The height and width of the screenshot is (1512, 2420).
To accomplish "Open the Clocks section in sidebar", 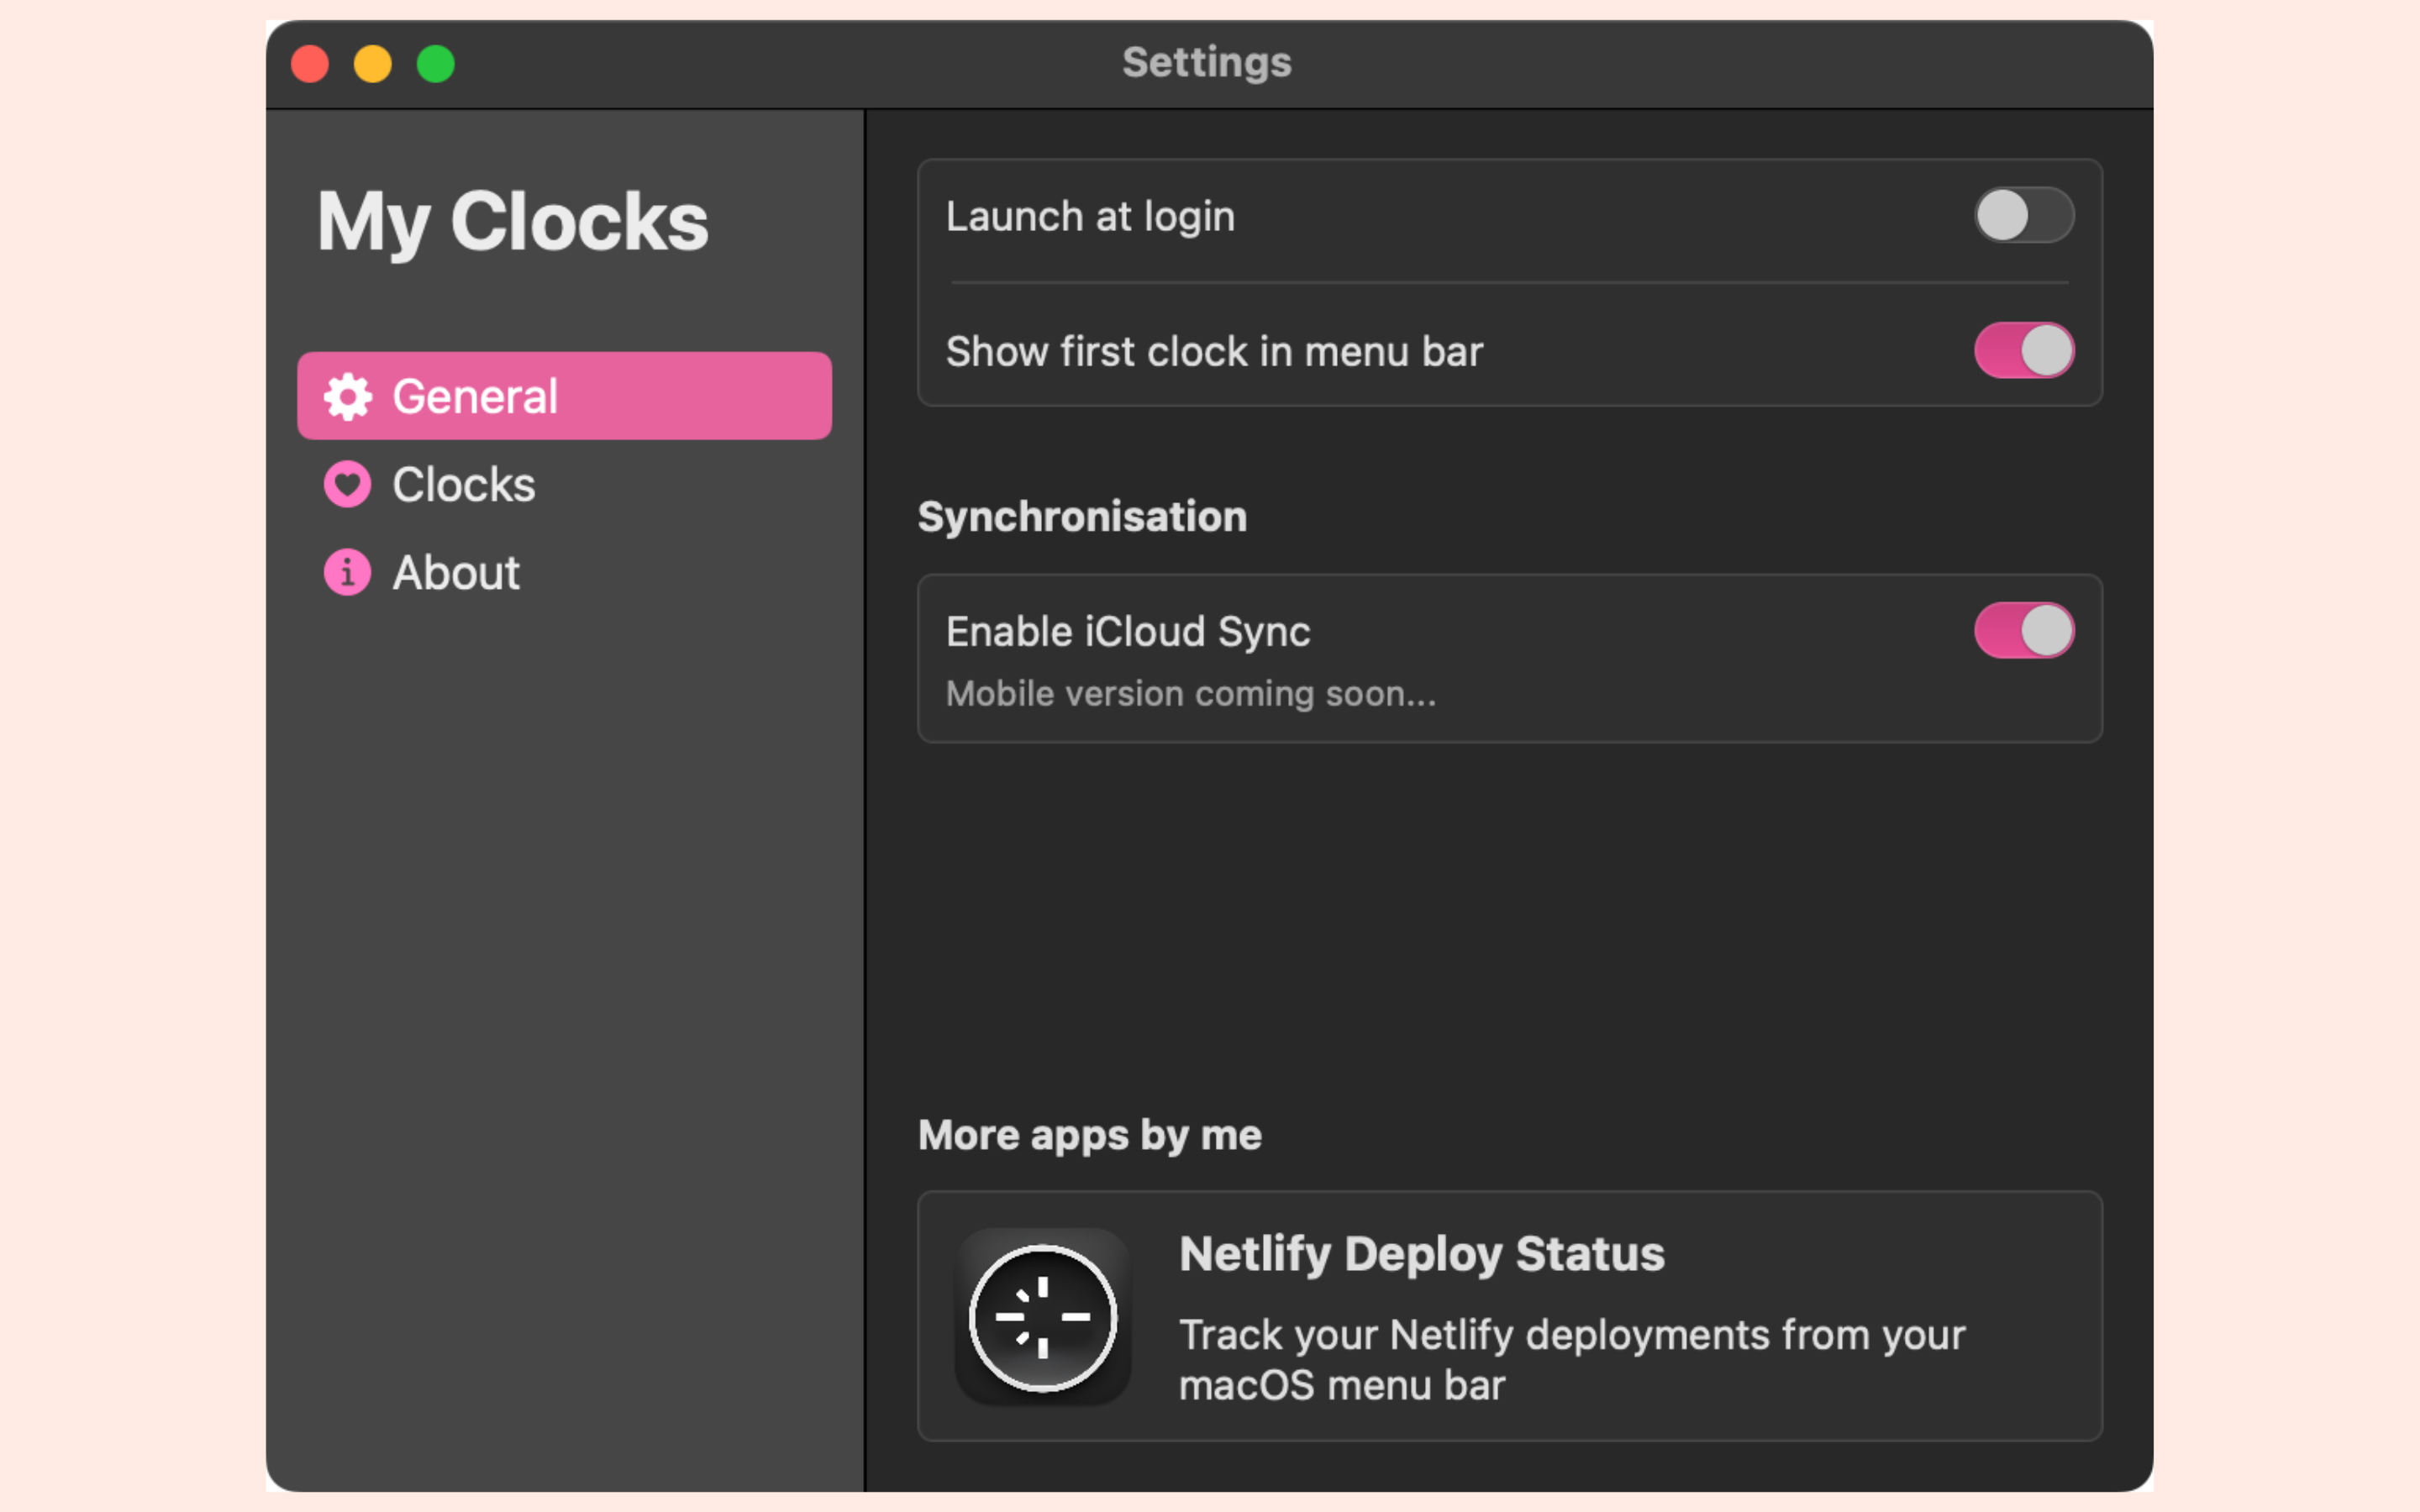I will [564, 485].
